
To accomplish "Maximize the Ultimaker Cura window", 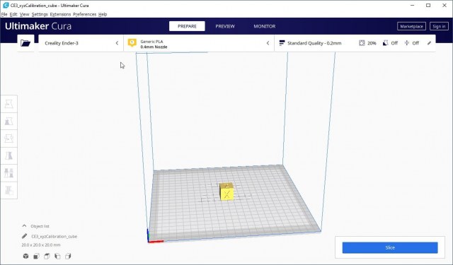I will (428, 5).
